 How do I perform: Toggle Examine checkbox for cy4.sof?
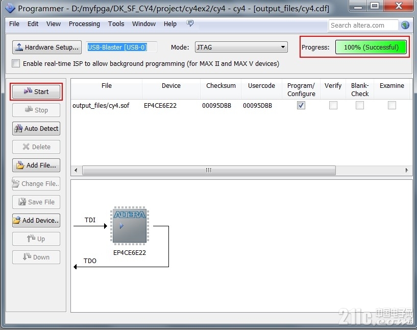pyautogui.click(x=392, y=105)
